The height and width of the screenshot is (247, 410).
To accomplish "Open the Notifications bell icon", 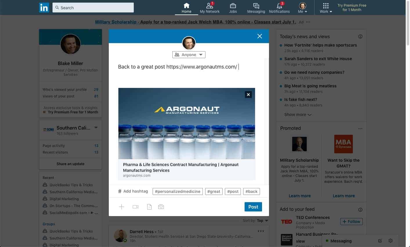I will pyautogui.click(x=279, y=6).
